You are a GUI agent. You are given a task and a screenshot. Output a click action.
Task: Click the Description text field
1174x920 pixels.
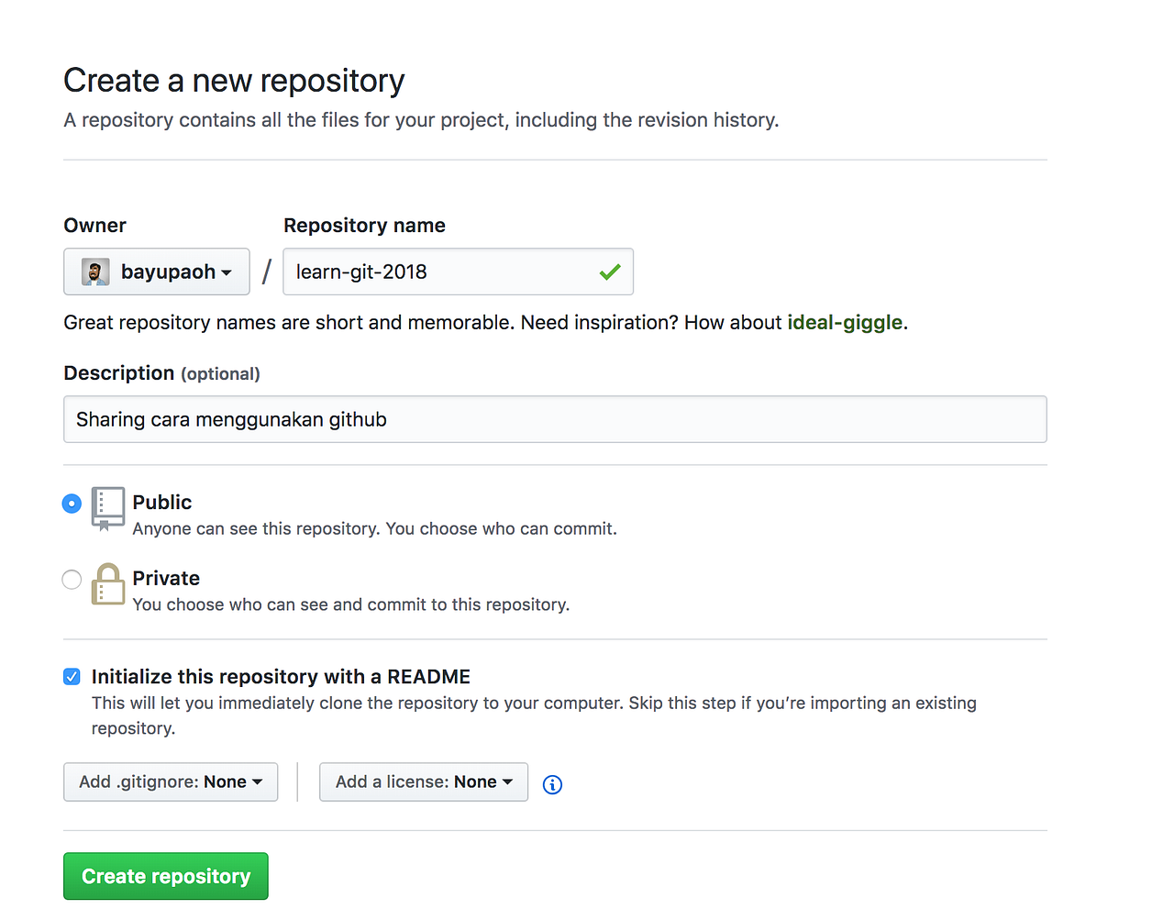(x=555, y=418)
